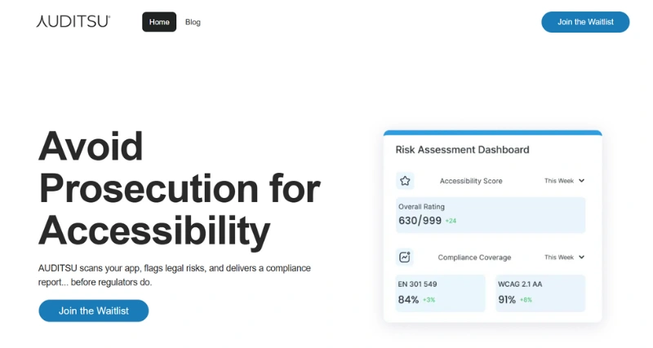This screenshot has height=348, width=653.
Task: Click the Risk Assessment Dashboard title
Action: [x=462, y=150]
